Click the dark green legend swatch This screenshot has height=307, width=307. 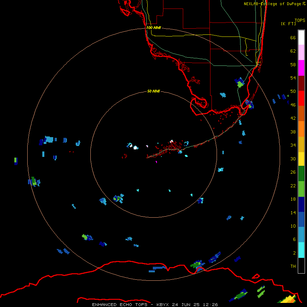[301, 174]
